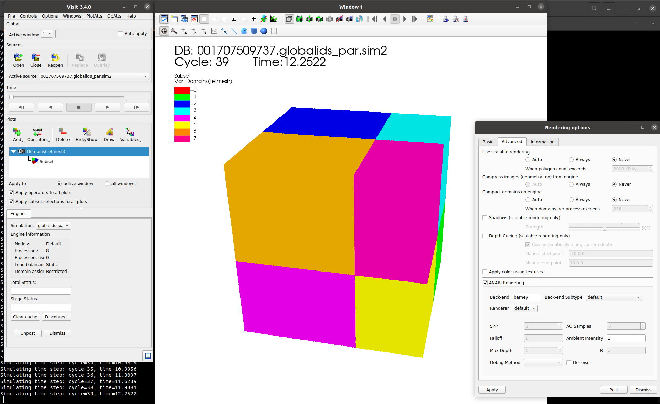The height and width of the screenshot is (404, 660).
Task: Open the Variables menu icon
Action: pyautogui.click(x=130, y=132)
